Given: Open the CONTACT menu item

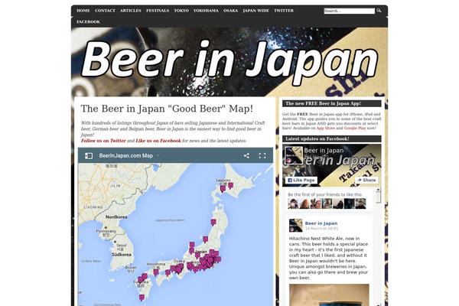Looking at the screenshot, I should coord(105,11).
